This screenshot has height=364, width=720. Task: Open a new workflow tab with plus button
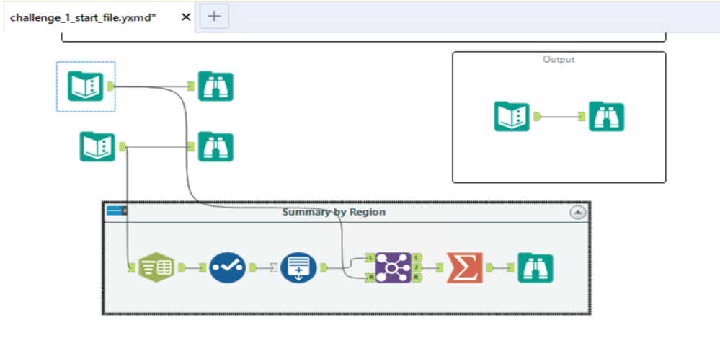pos(214,17)
